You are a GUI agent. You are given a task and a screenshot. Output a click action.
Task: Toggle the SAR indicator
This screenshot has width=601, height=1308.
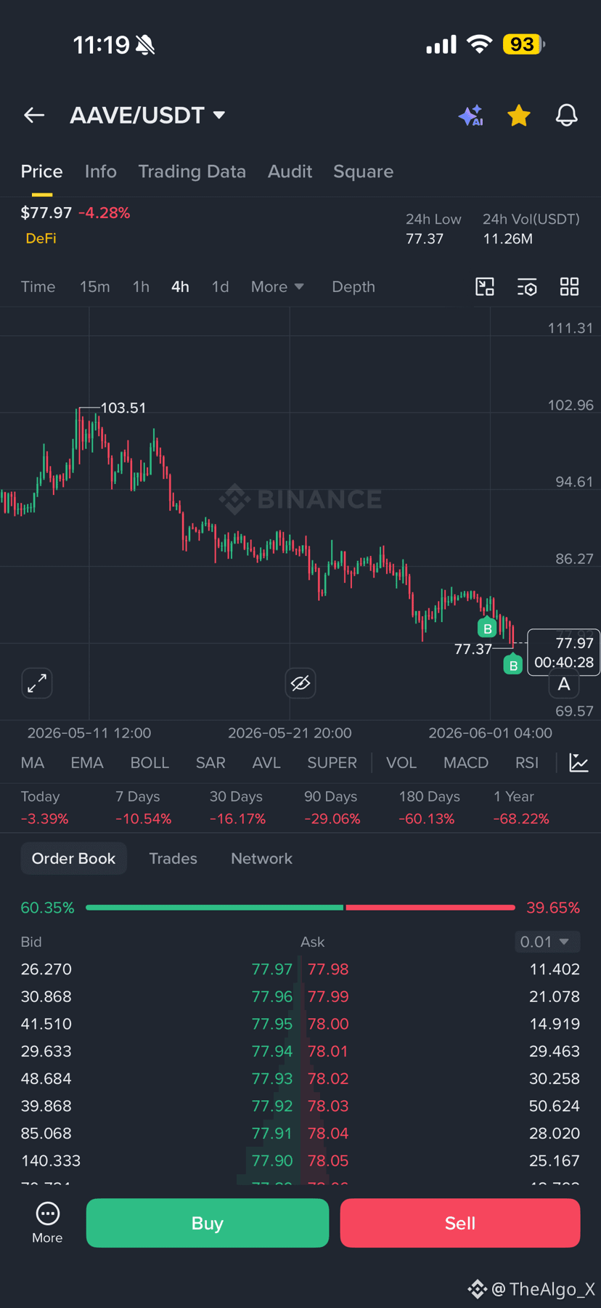[210, 763]
